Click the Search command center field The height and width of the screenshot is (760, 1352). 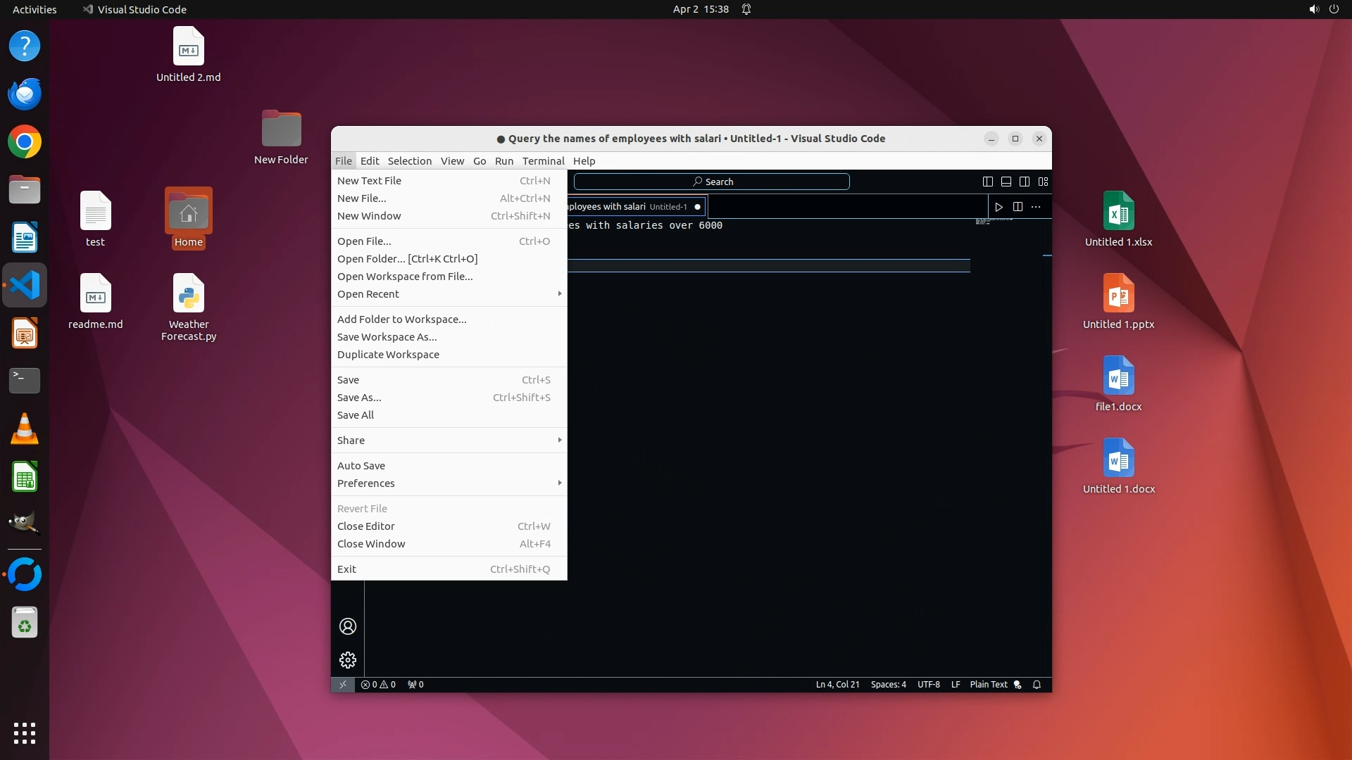(711, 182)
